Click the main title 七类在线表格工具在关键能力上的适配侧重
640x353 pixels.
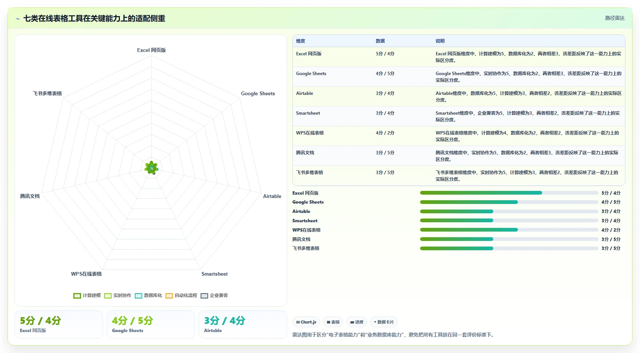tap(94, 18)
